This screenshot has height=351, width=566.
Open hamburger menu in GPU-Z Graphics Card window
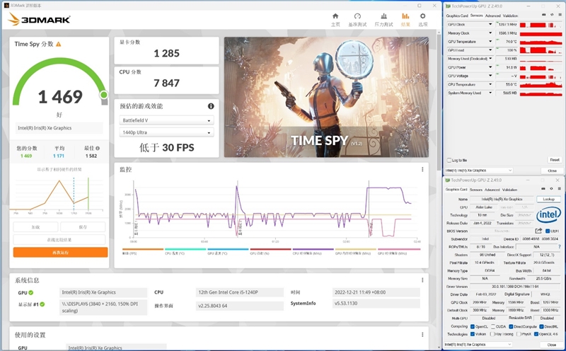(x=560, y=189)
